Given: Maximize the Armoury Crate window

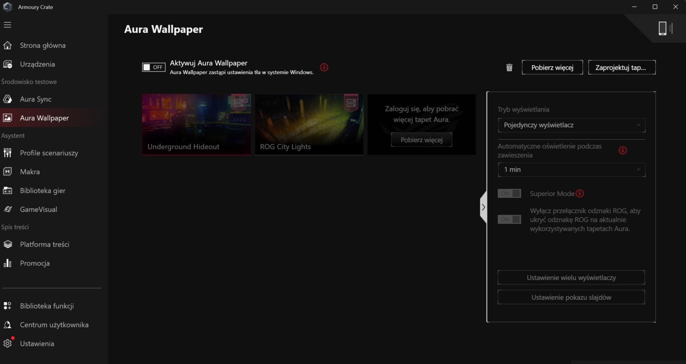Looking at the screenshot, I should coord(655,7).
